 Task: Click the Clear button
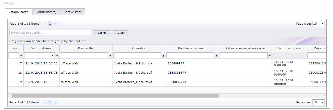click(x=121, y=33)
